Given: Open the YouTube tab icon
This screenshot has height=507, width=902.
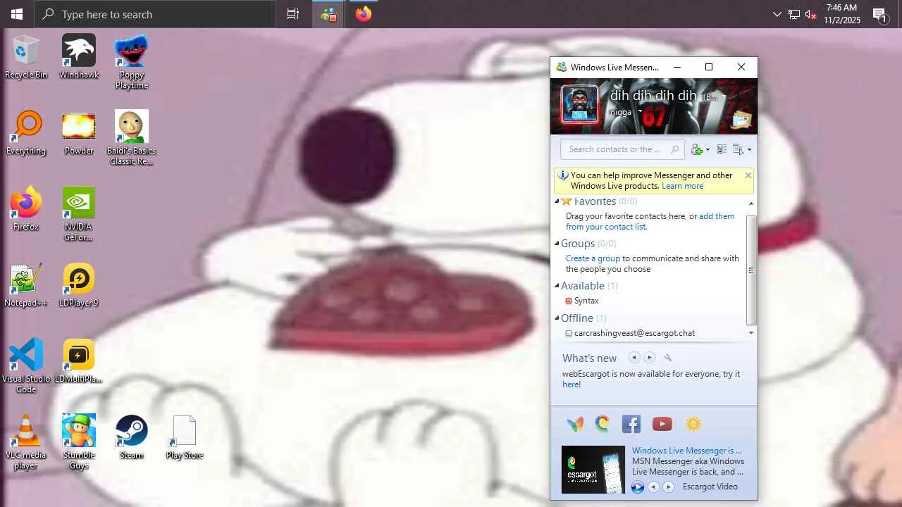Looking at the screenshot, I should click(662, 424).
